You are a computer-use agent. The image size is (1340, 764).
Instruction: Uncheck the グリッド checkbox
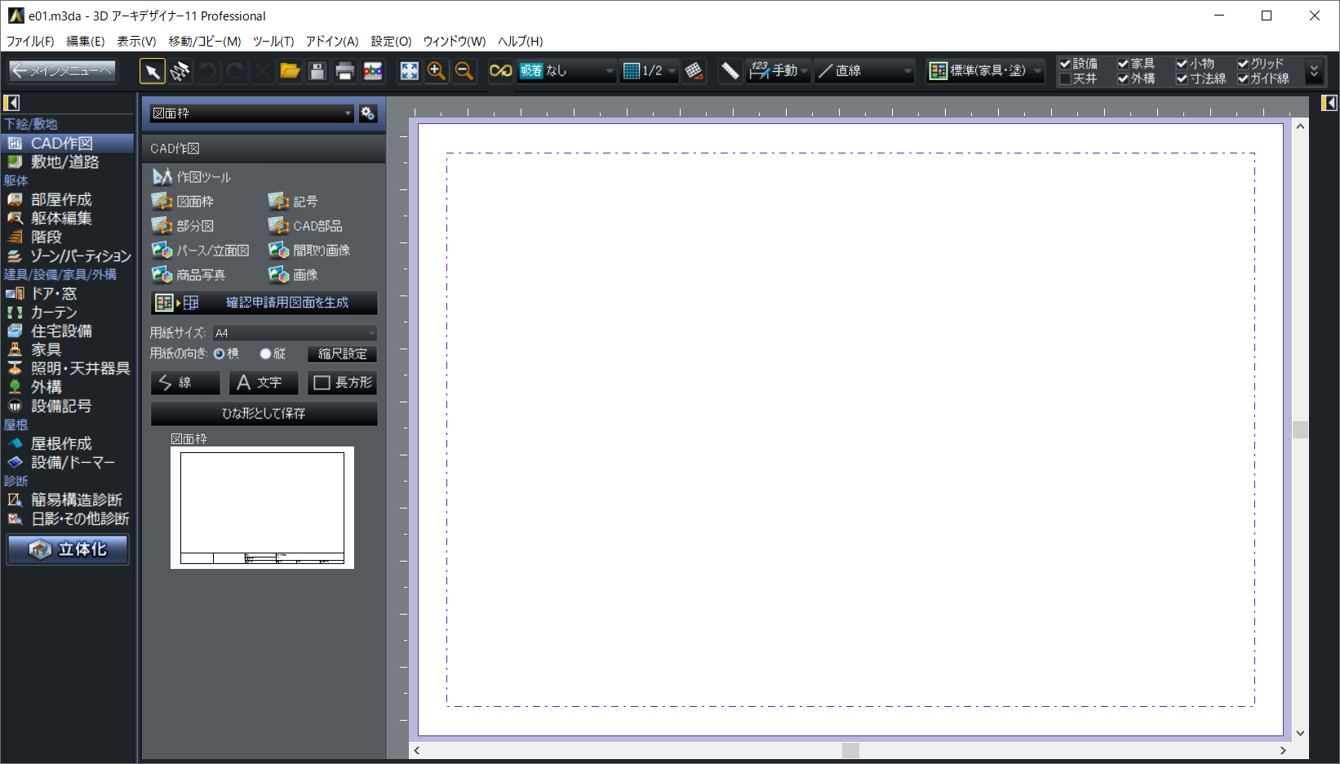[1243, 64]
